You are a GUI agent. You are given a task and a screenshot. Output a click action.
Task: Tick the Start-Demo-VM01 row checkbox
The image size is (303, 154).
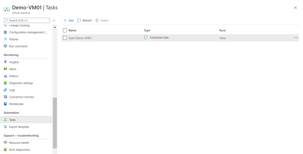pos(65,38)
